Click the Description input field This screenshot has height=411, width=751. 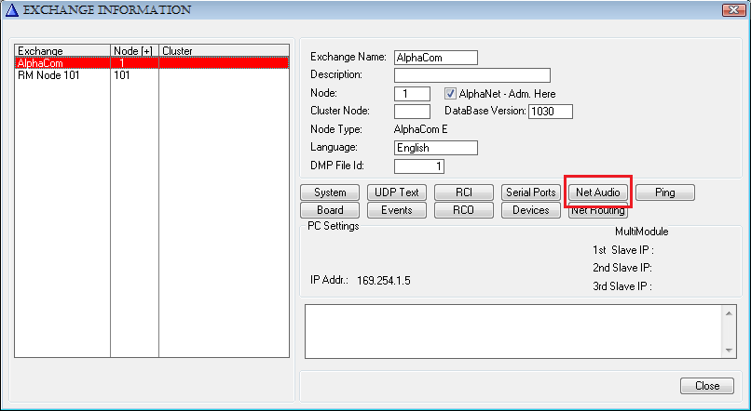pos(472,75)
